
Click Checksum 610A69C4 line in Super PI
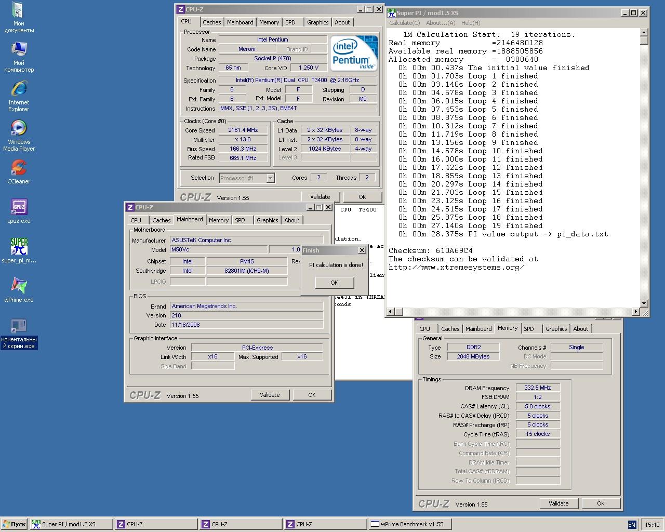[431, 250]
